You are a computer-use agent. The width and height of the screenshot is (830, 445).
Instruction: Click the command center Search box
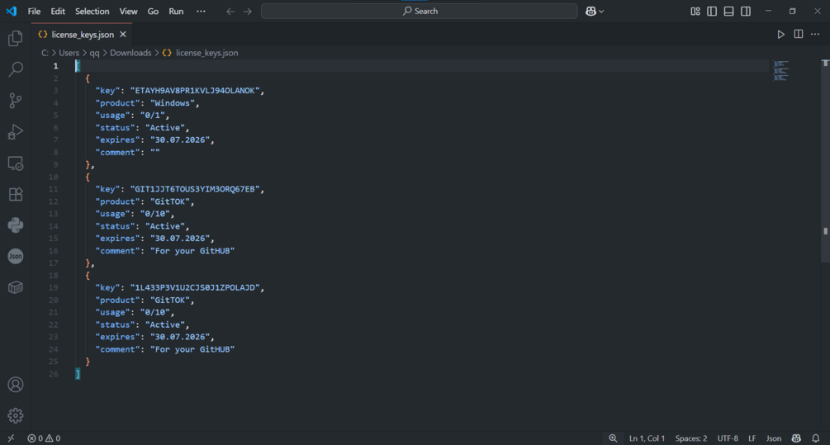[x=420, y=11]
